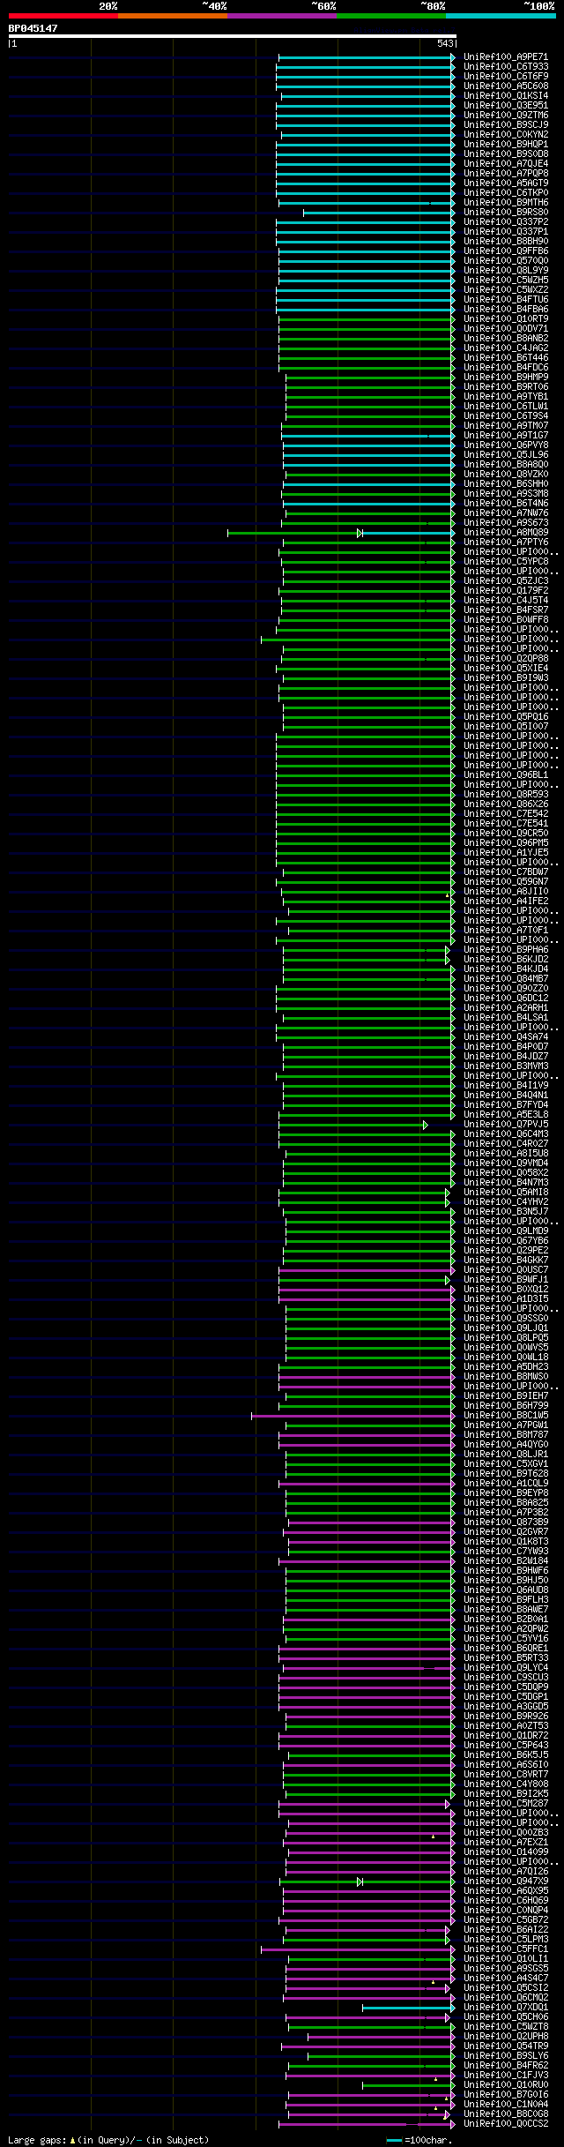Viewport: 564px width, 2147px height.
Task: Select label UniRef100_Q9FFB6
Action: (506, 251)
